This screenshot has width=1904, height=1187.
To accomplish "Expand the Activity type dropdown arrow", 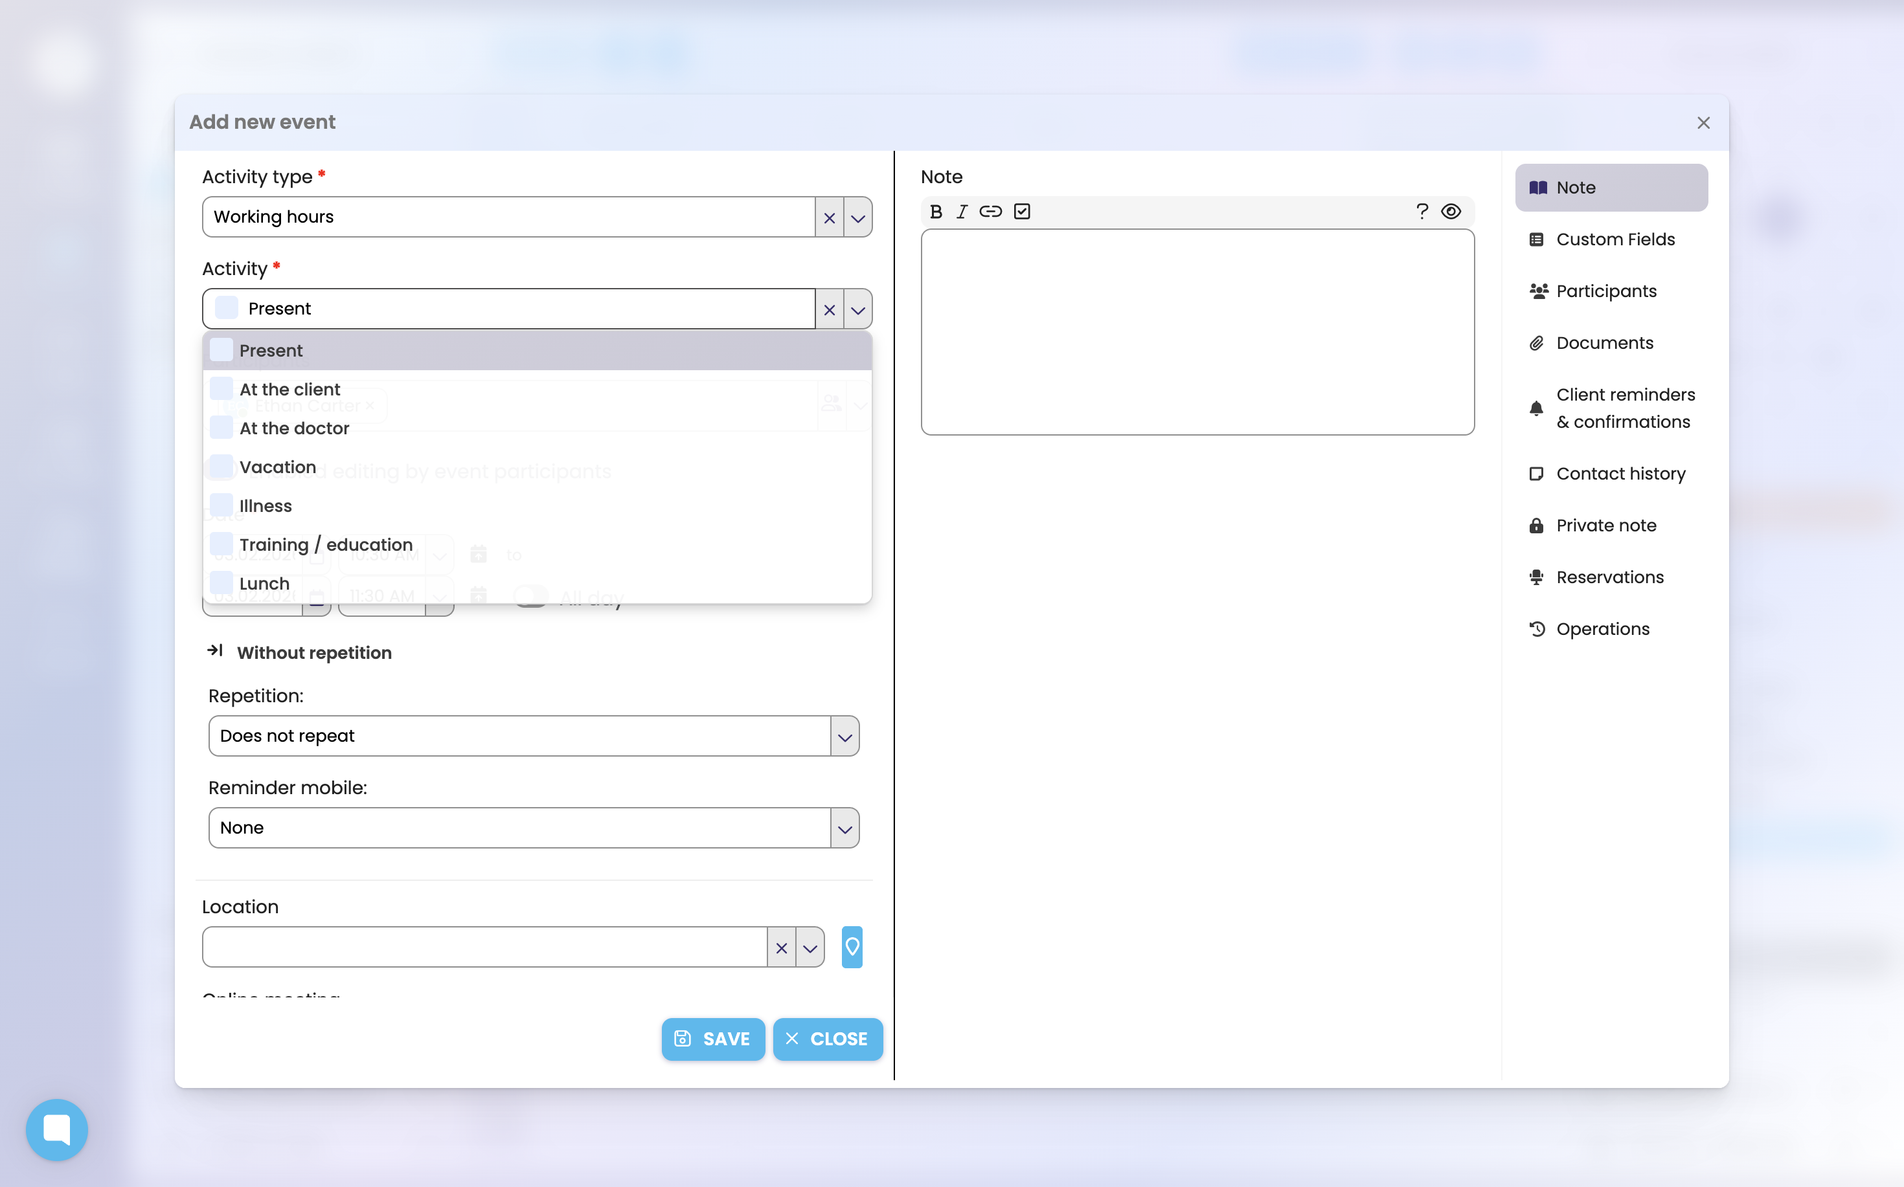I will click(857, 217).
